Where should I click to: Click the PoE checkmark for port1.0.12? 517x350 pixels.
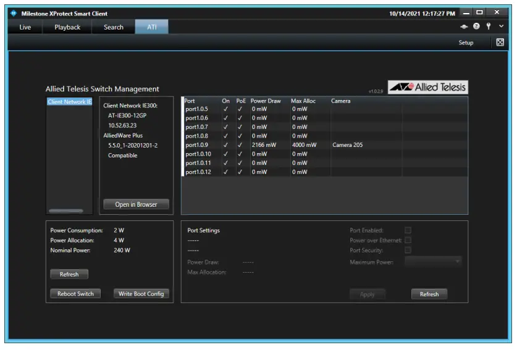(x=240, y=172)
